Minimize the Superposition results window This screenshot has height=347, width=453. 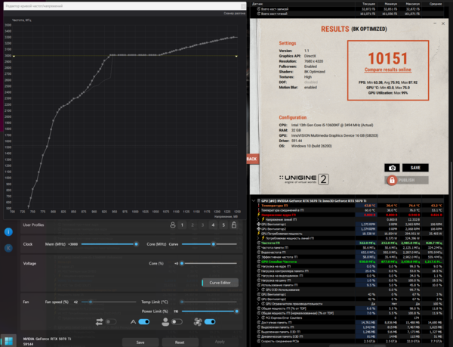pos(435,23)
